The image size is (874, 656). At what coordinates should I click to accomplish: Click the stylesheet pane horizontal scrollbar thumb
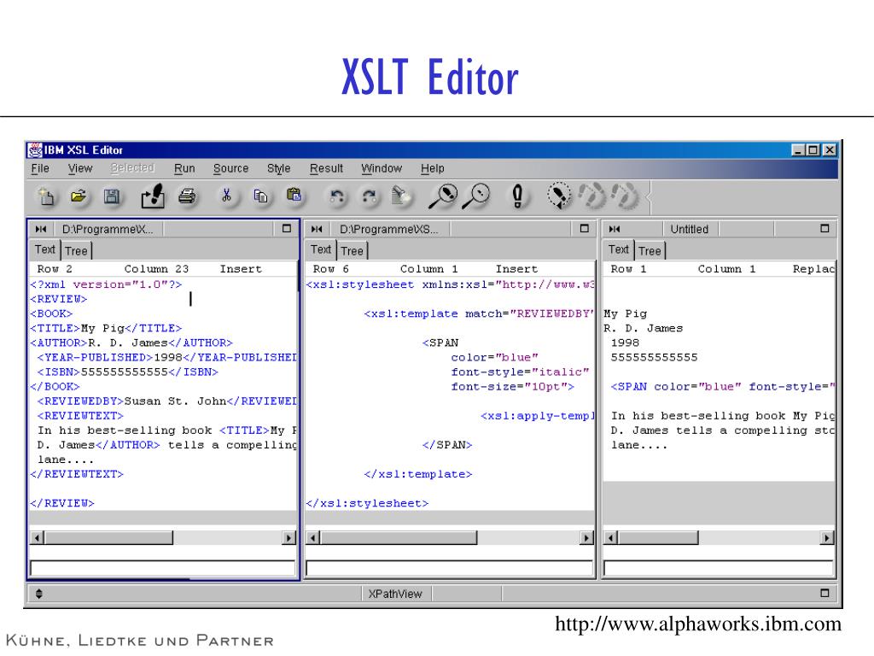click(399, 538)
